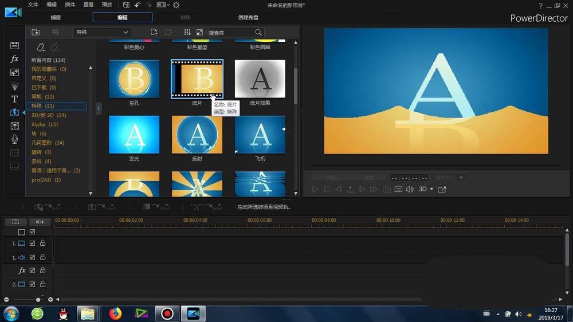
Task: Switch to the 捕捉 tab
Action: pos(56,17)
